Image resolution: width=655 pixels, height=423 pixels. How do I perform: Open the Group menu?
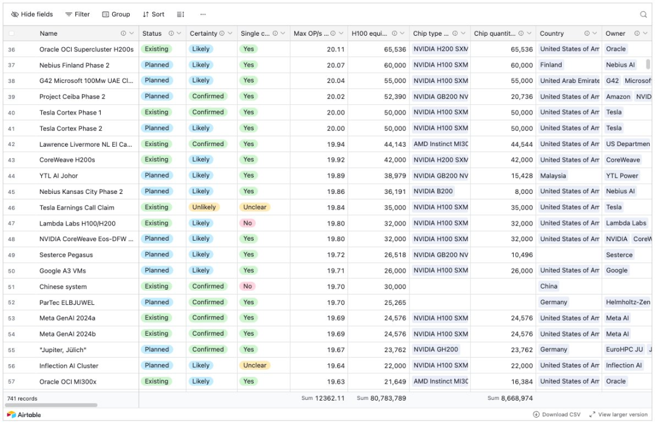[x=116, y=14]
